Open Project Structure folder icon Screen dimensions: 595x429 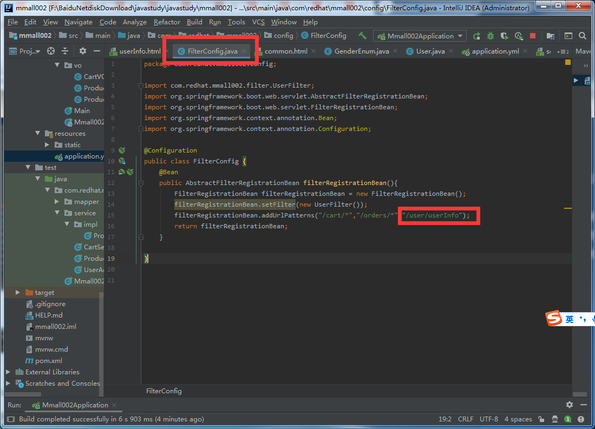pos(551,36)
